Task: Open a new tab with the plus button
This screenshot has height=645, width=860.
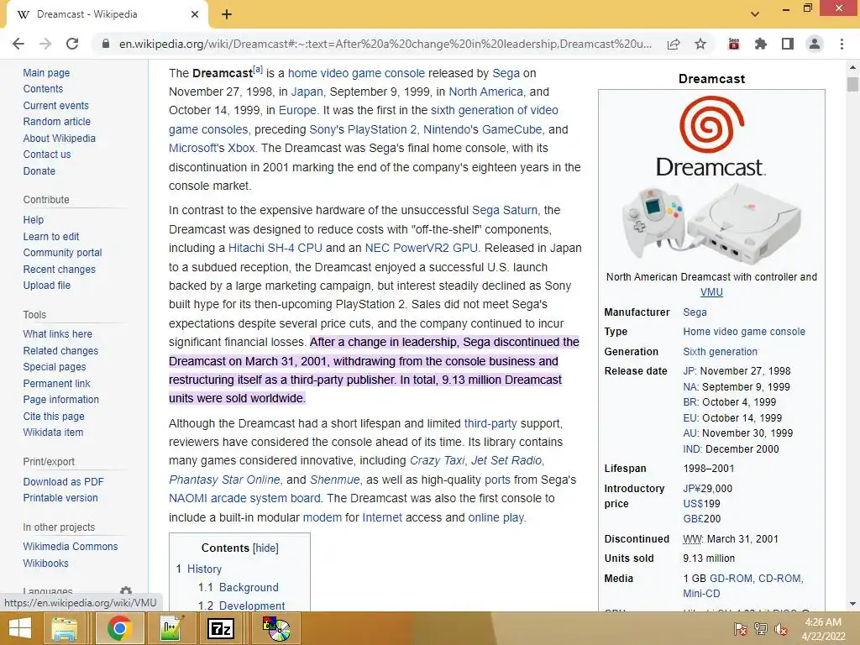Action: click(x=227, y=14)
